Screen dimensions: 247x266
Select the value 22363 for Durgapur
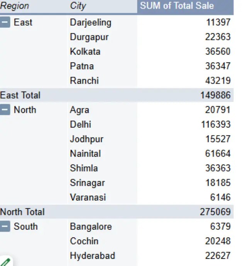218,37
